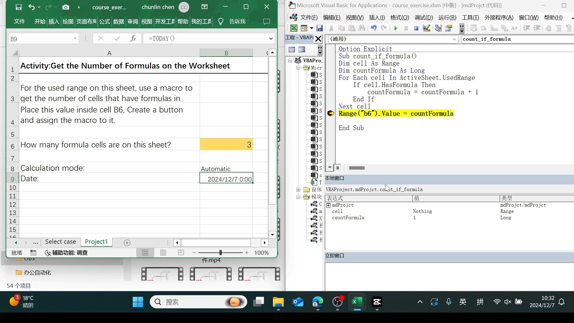Click the Excel zoom slider handle
This screenshot has width=574, height=323.
[220, 253]
